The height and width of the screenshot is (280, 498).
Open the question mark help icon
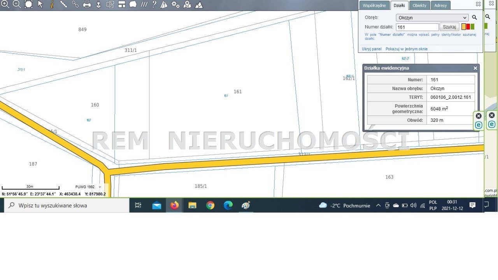pyautogui.click(x=154, y=4)
